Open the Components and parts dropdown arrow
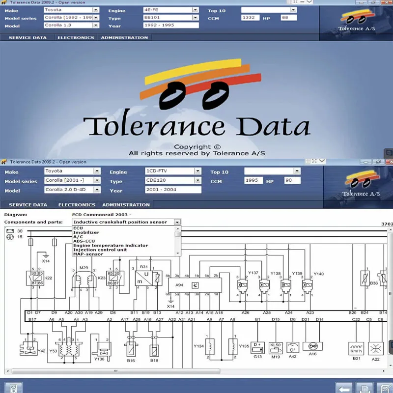The image size is (393, 393). point(177,222)
